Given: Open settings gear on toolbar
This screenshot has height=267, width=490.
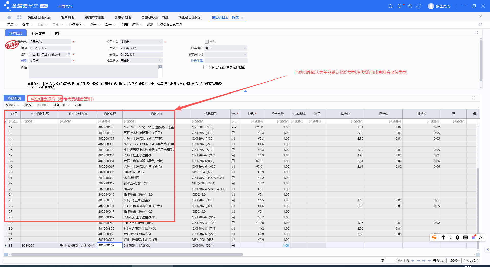Looking at the screenshot, I should [481, 25].
